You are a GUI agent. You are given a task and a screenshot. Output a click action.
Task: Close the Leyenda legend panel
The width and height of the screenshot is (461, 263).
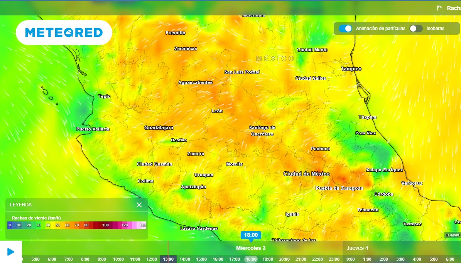139,205
